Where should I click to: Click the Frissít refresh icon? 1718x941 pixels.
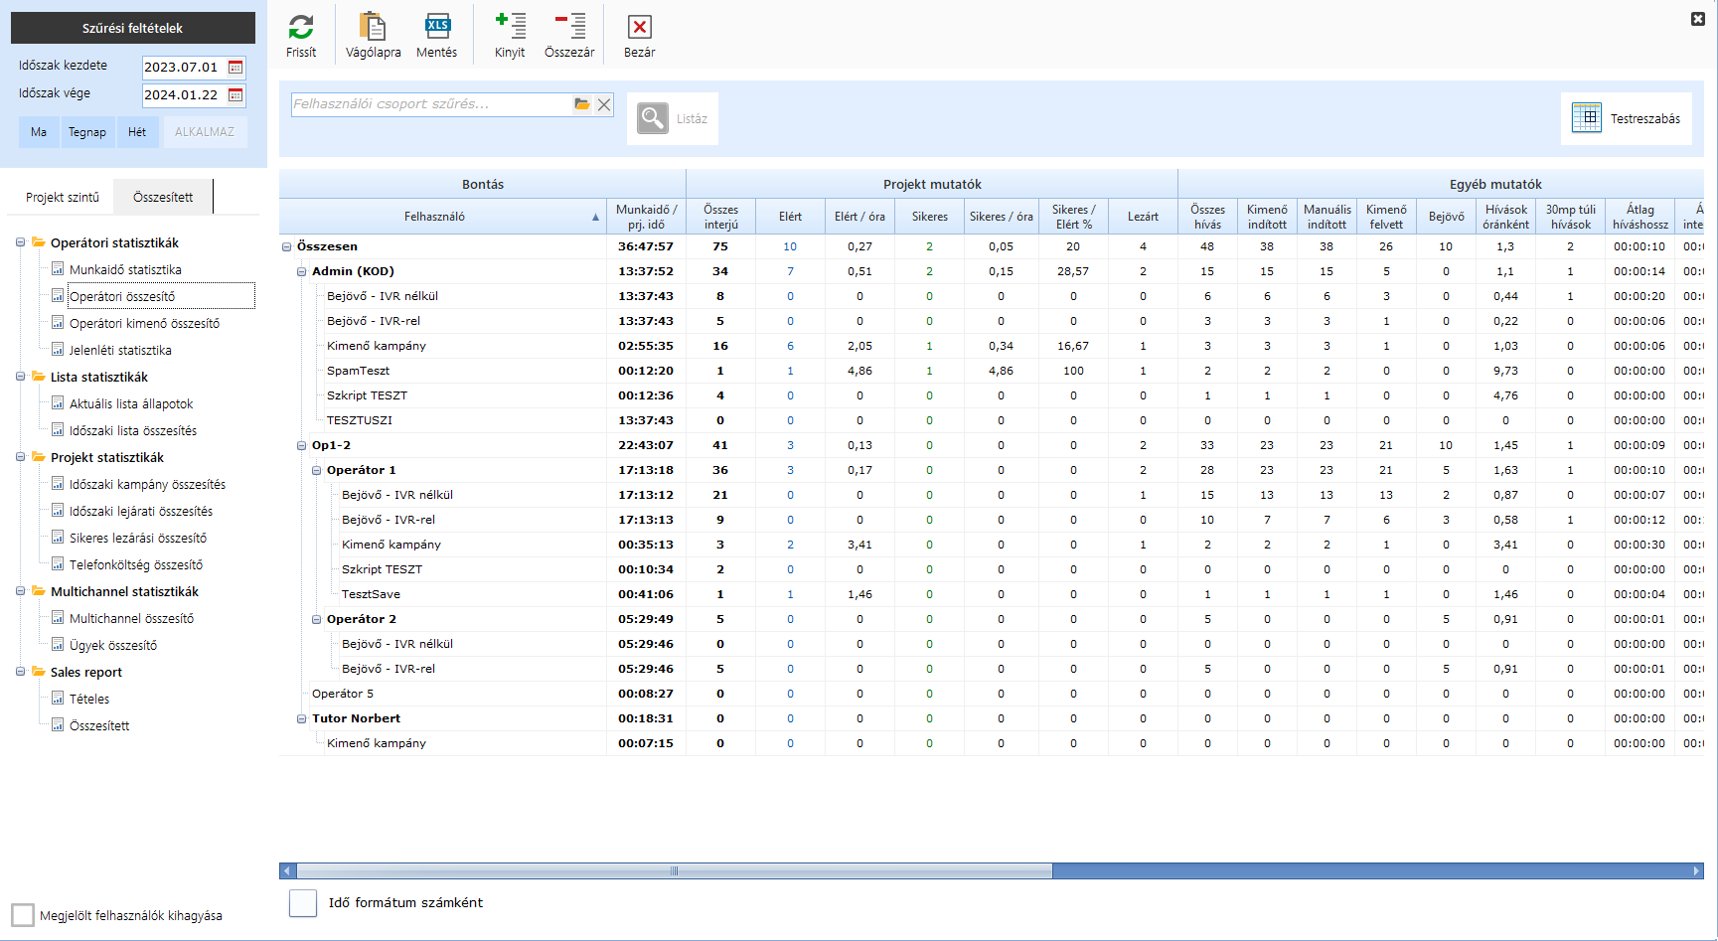pos(301,28)
